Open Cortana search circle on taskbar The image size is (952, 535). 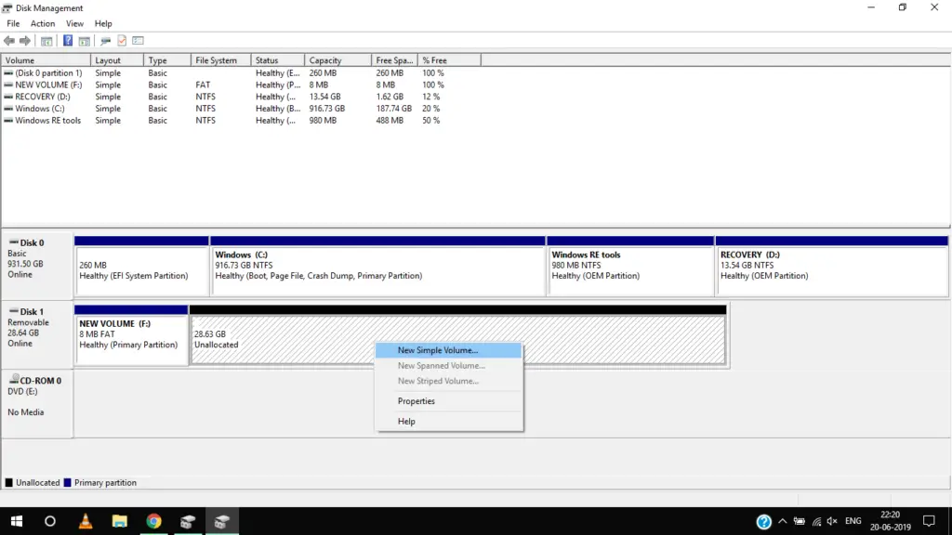coord(50,521)
